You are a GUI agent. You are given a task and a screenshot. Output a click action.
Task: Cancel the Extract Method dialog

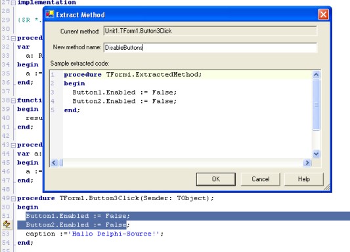pyautogui.click(x=261, y=179)
